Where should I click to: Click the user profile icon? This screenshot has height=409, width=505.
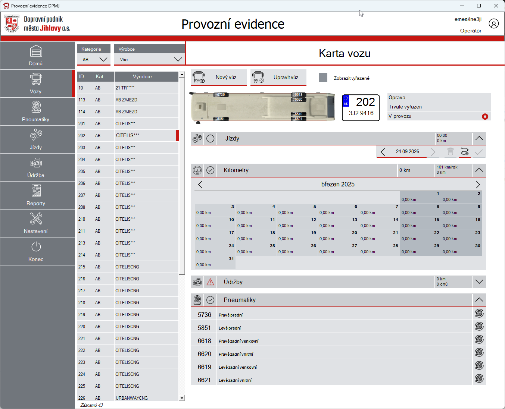coord(493,24)
